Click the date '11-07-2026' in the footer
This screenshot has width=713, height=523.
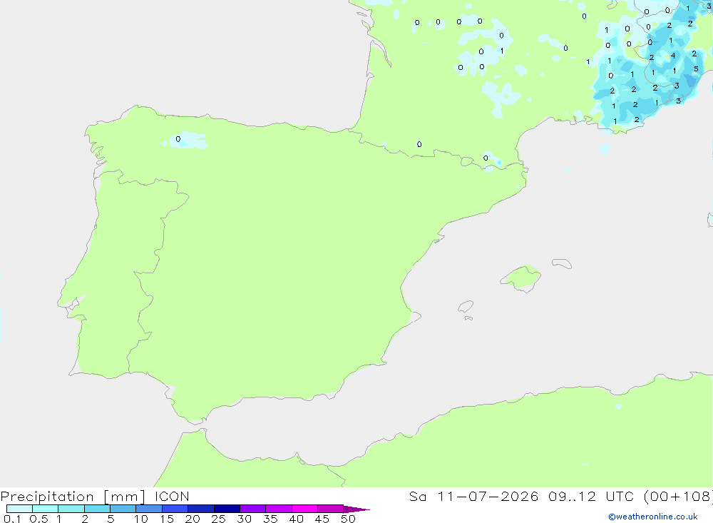pos(488,496)
